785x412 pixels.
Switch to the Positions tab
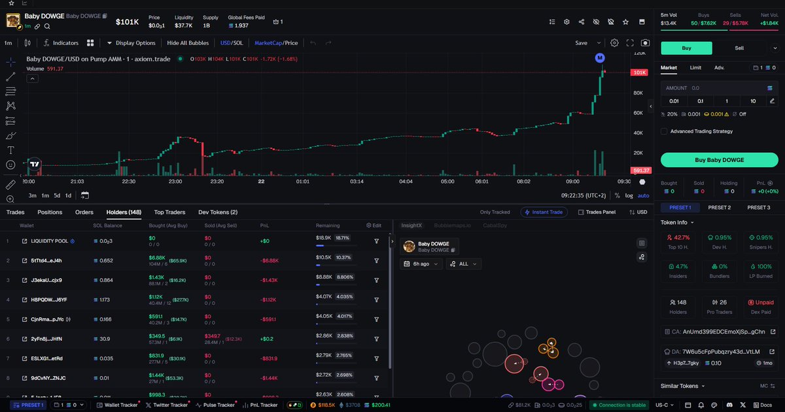click(50, 212)
